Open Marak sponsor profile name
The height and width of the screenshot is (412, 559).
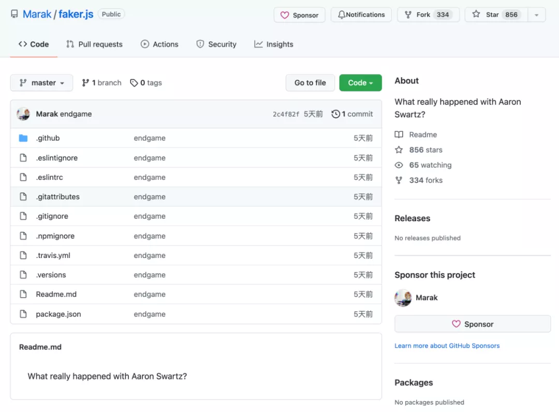tap(426, 298)
